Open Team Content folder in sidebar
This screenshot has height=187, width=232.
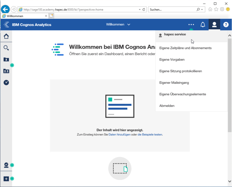pyautogui.click(x=6, y=71)
